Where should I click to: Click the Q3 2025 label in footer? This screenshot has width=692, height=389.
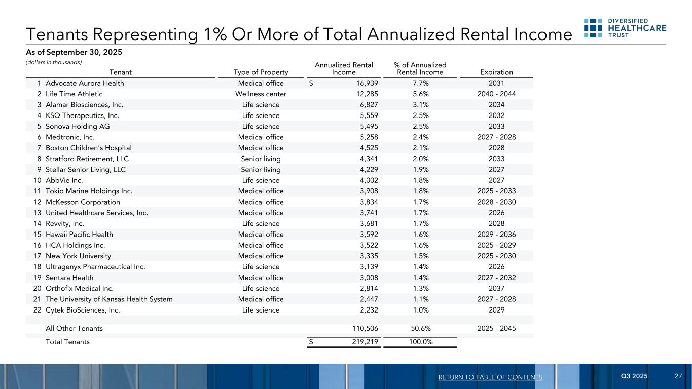634,377
